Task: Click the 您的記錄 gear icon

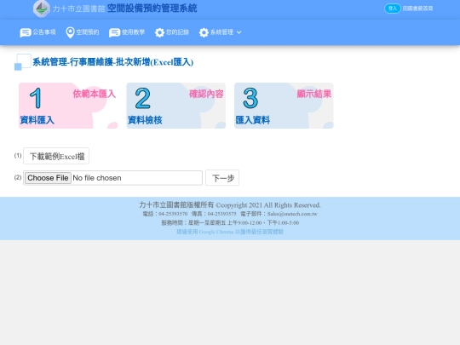Action: coord(159,32)
